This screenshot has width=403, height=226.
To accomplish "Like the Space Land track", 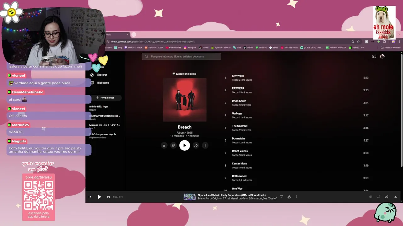I will pos(289,197).
